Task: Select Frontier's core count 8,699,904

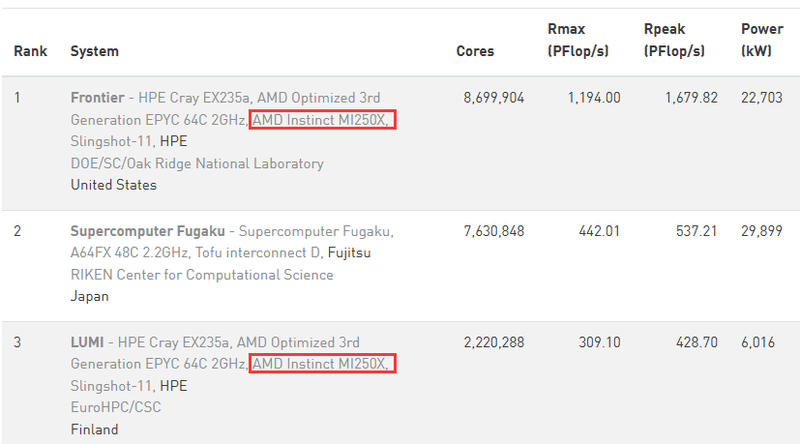Action: [493, 98]
